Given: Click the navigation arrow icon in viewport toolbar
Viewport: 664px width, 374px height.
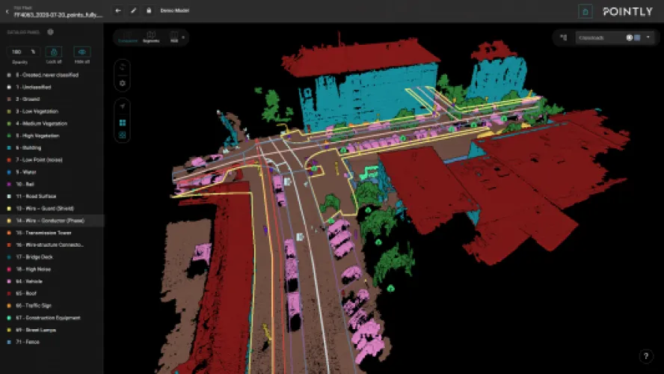Looking at the screenshot, I should tap(123, 107).
